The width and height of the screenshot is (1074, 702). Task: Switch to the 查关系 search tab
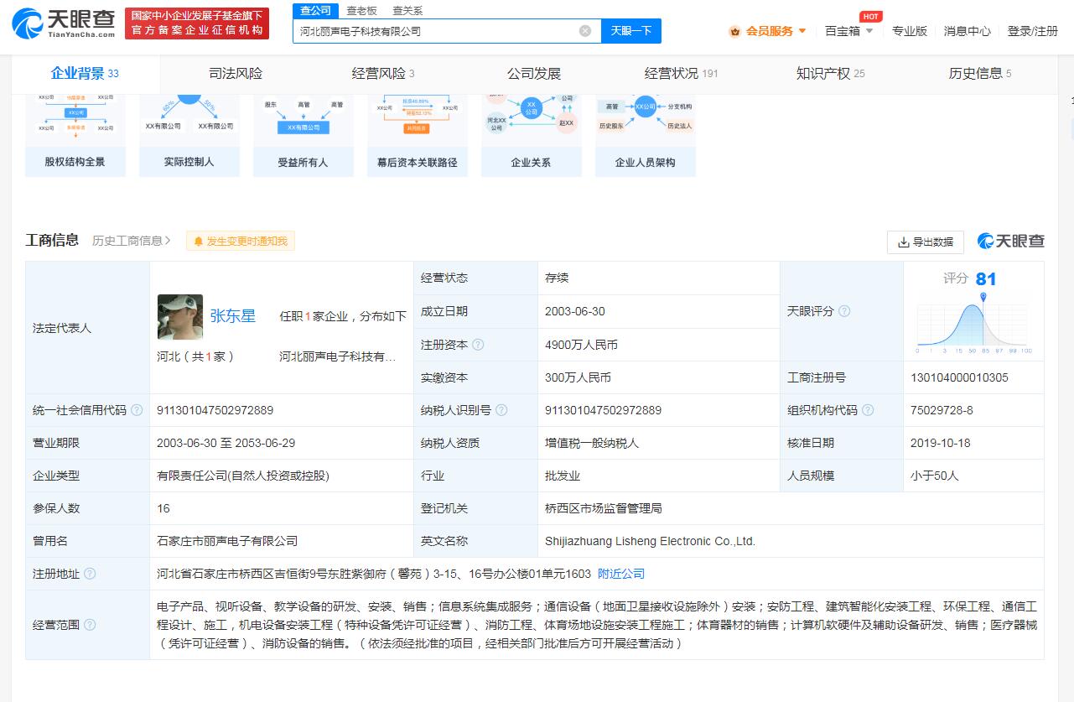click(407, 10)
